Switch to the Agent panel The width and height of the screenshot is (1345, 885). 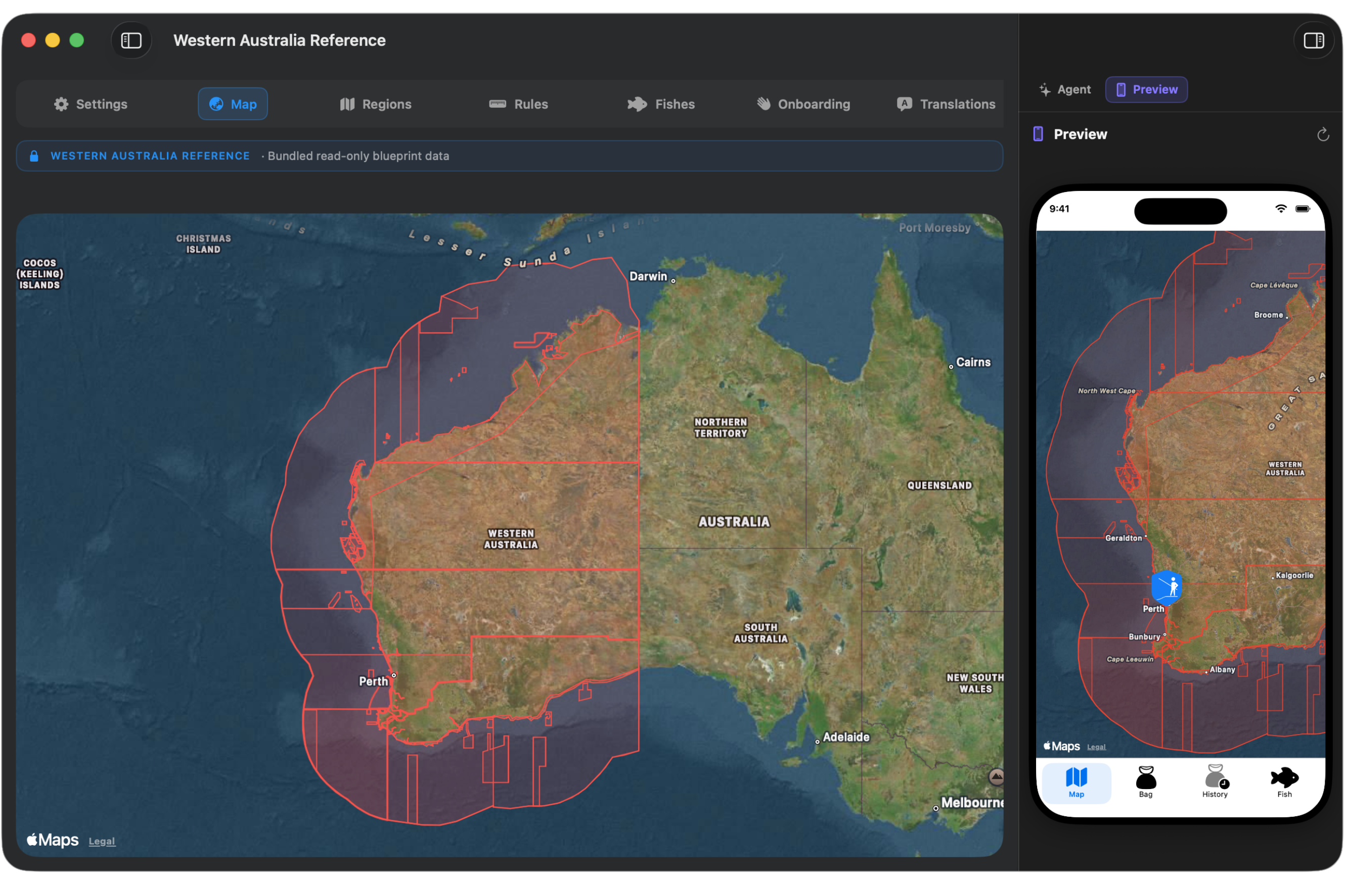pyautogui.click(x=1065, y=89)
